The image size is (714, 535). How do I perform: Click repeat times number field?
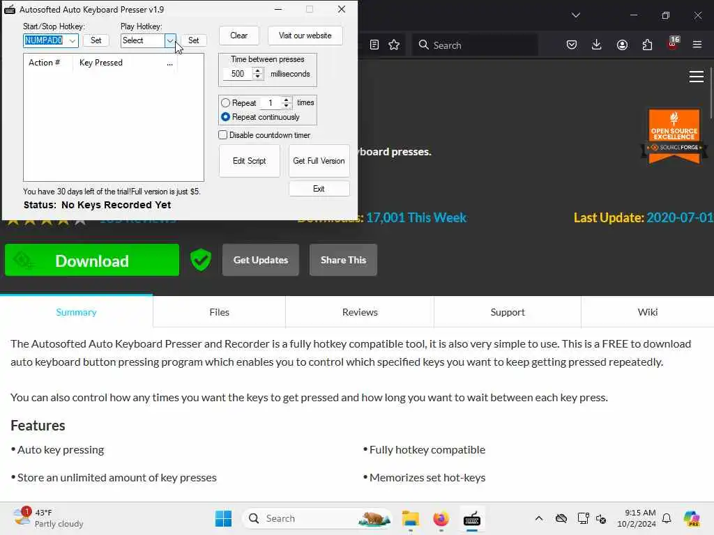(x=271, y=103)
